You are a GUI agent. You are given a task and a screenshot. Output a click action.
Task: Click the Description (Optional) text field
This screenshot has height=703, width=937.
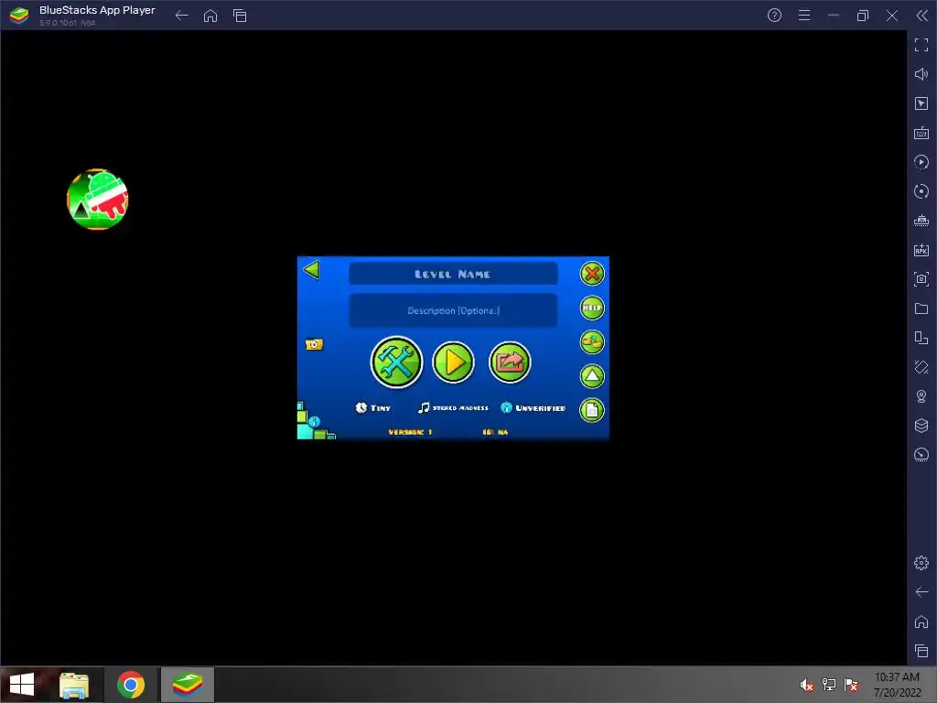point(453,310)
